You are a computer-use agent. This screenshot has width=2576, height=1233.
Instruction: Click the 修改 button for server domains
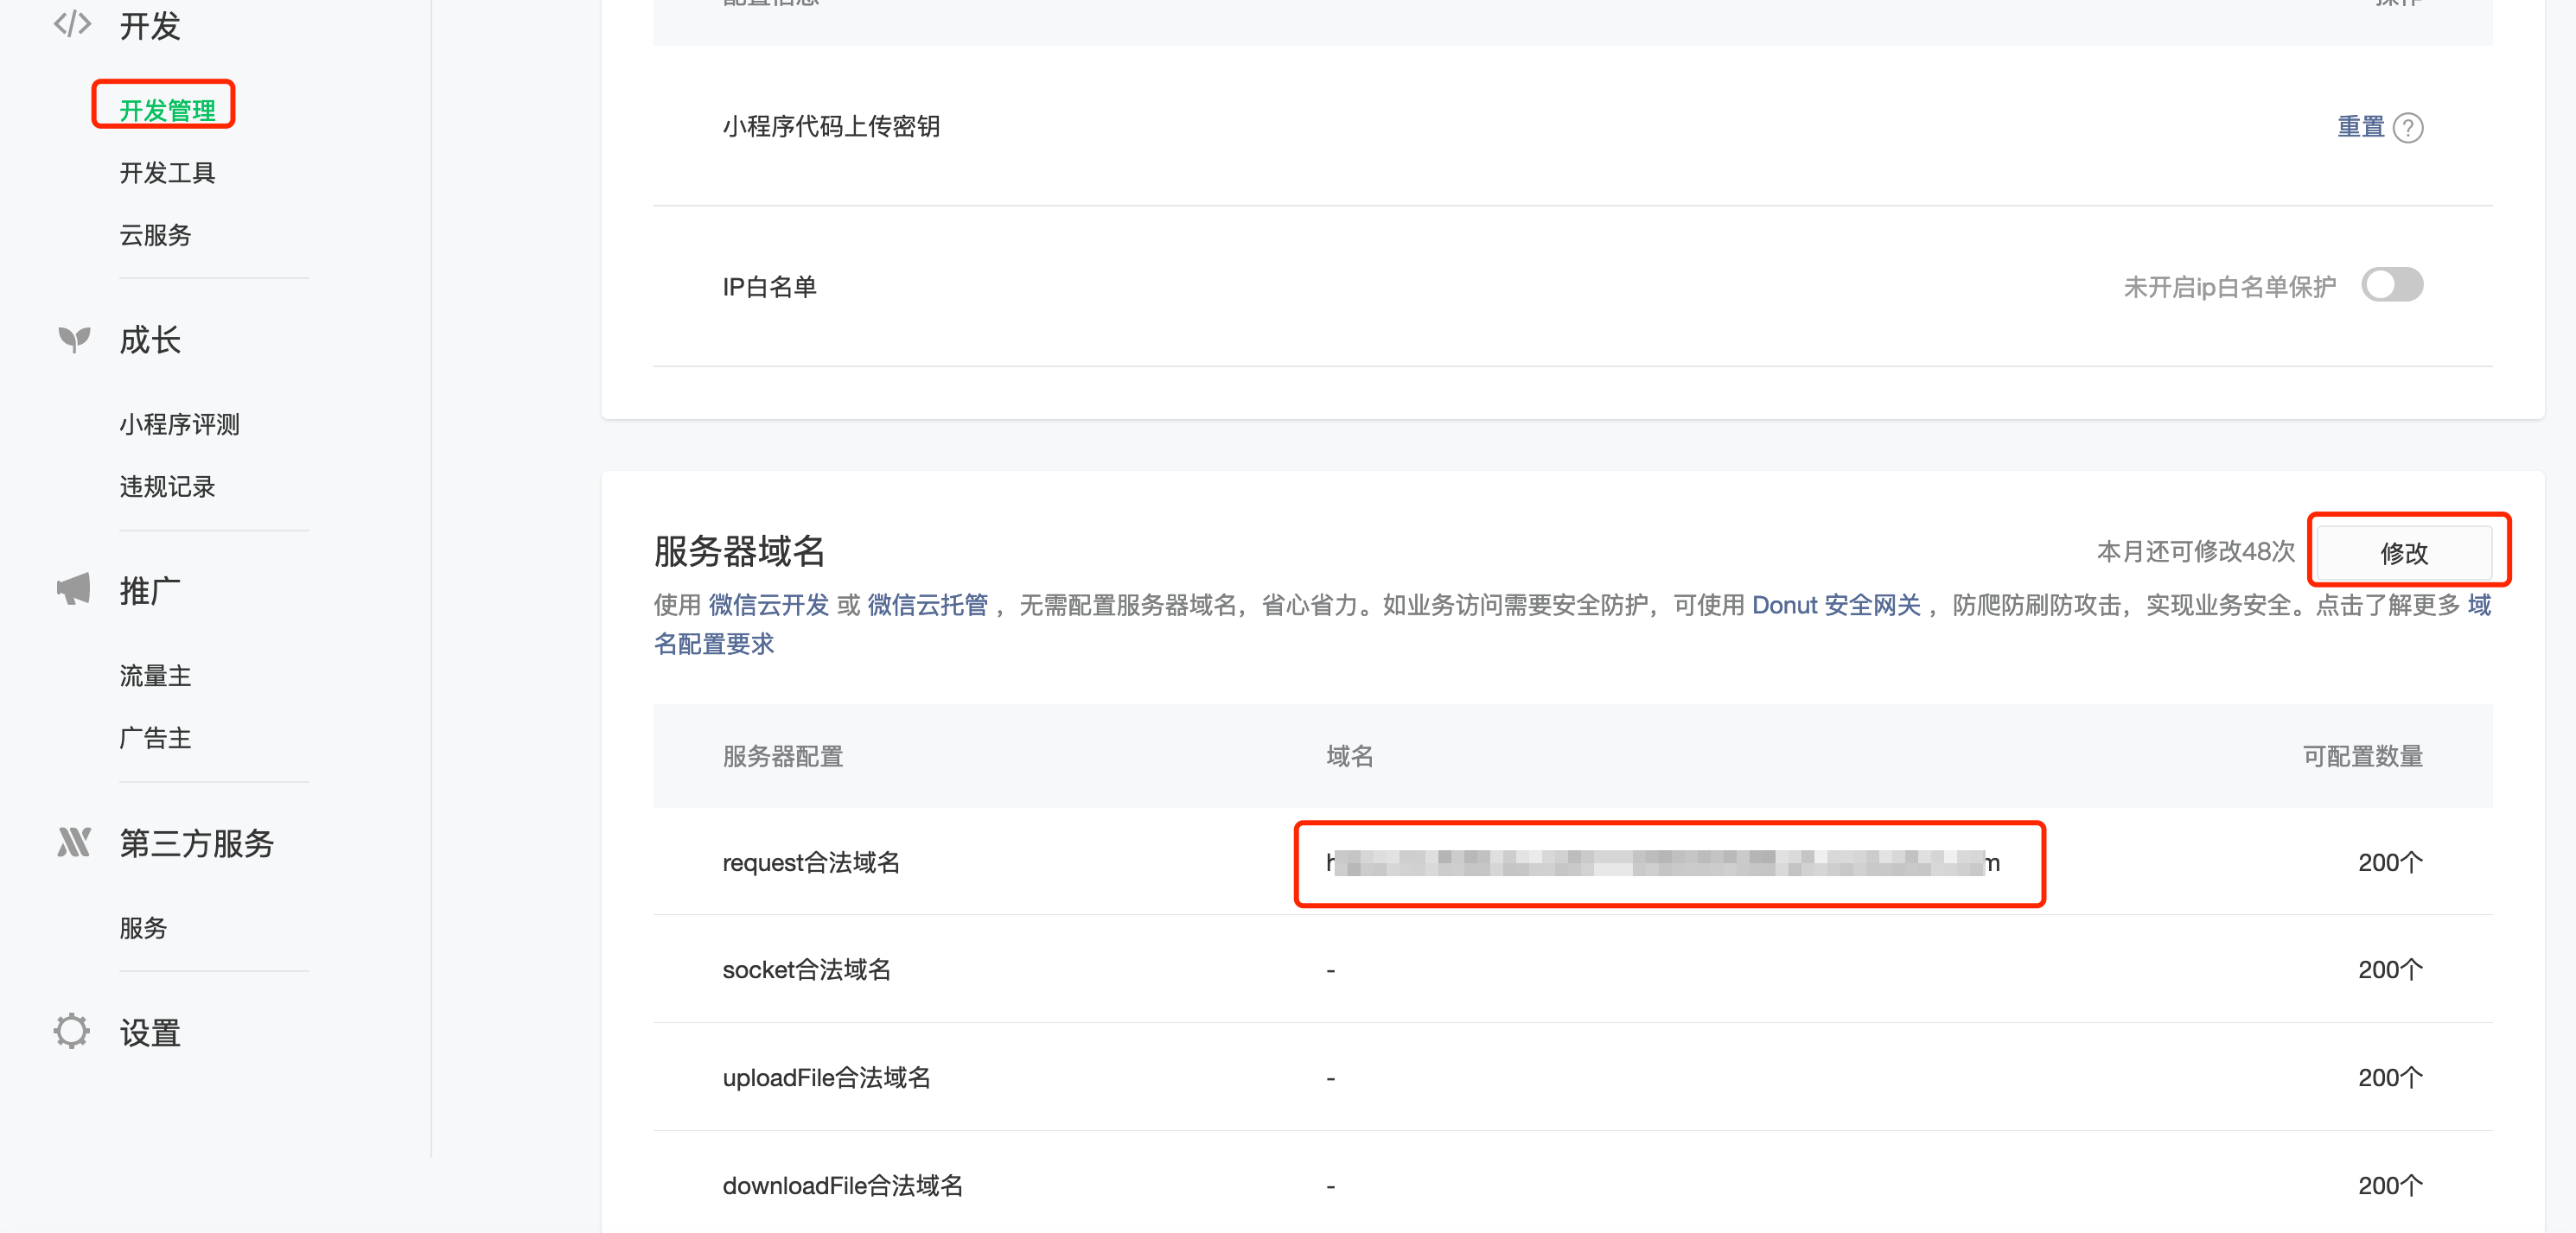point(2403,552)
